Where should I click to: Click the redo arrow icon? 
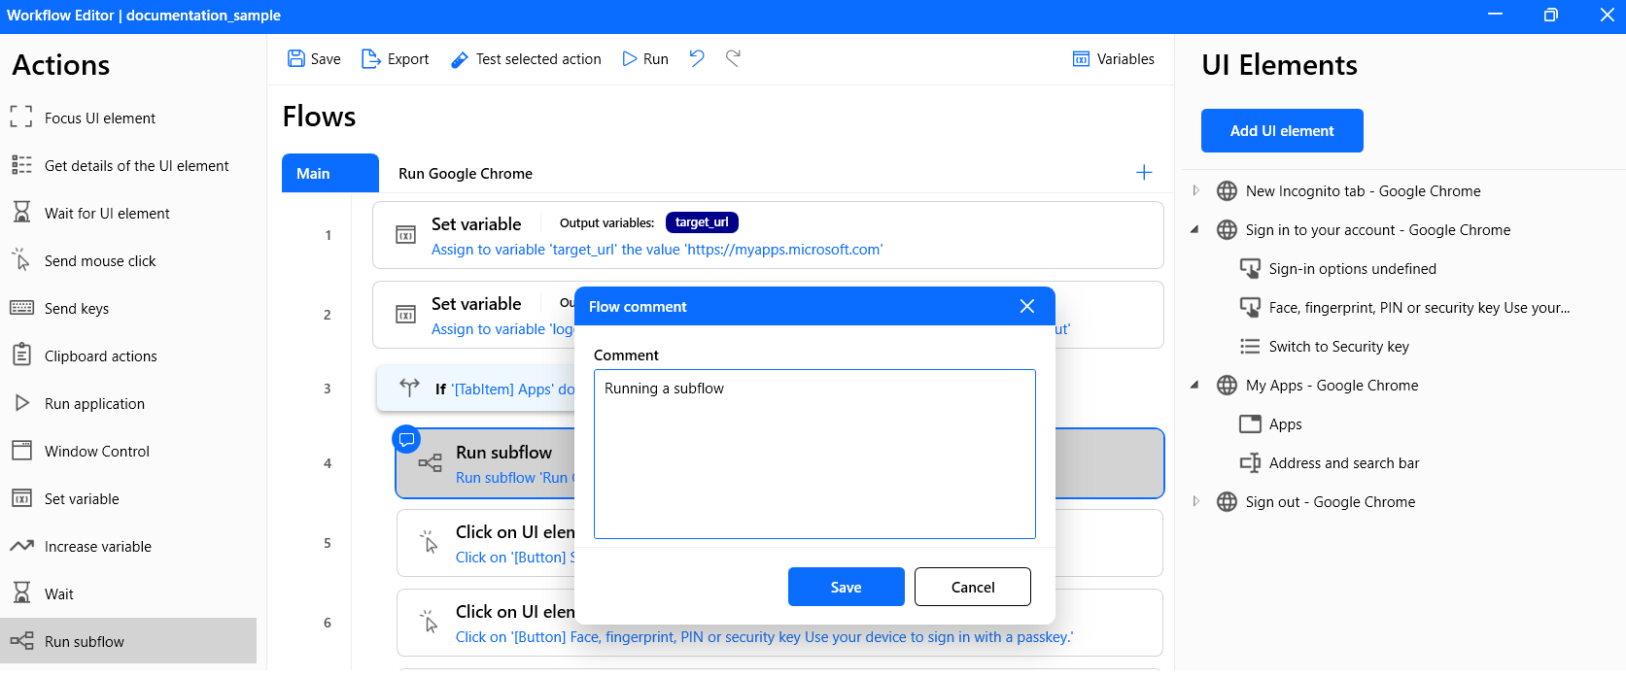pos(734,58)
